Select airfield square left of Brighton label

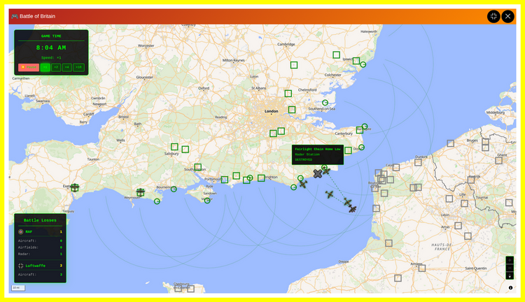click(x=261, y=178)
